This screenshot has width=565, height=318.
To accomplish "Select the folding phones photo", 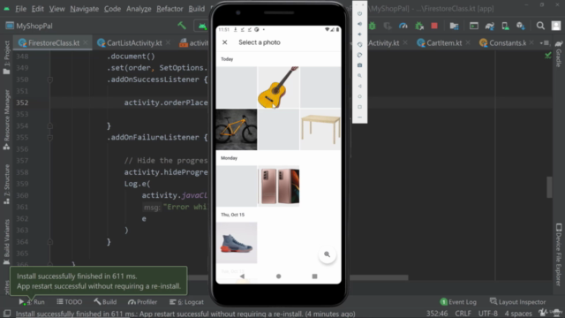I will pos(278,186).
